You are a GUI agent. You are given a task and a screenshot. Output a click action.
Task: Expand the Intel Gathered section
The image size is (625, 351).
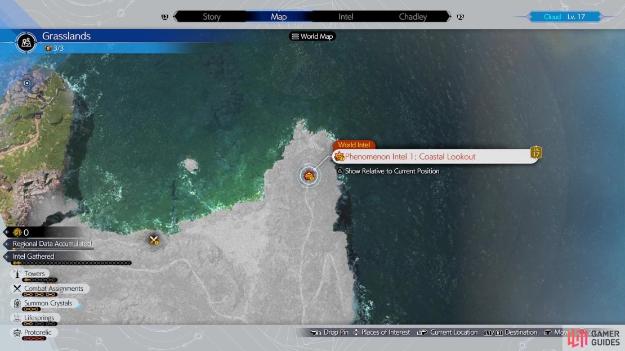tap(33, 256)
